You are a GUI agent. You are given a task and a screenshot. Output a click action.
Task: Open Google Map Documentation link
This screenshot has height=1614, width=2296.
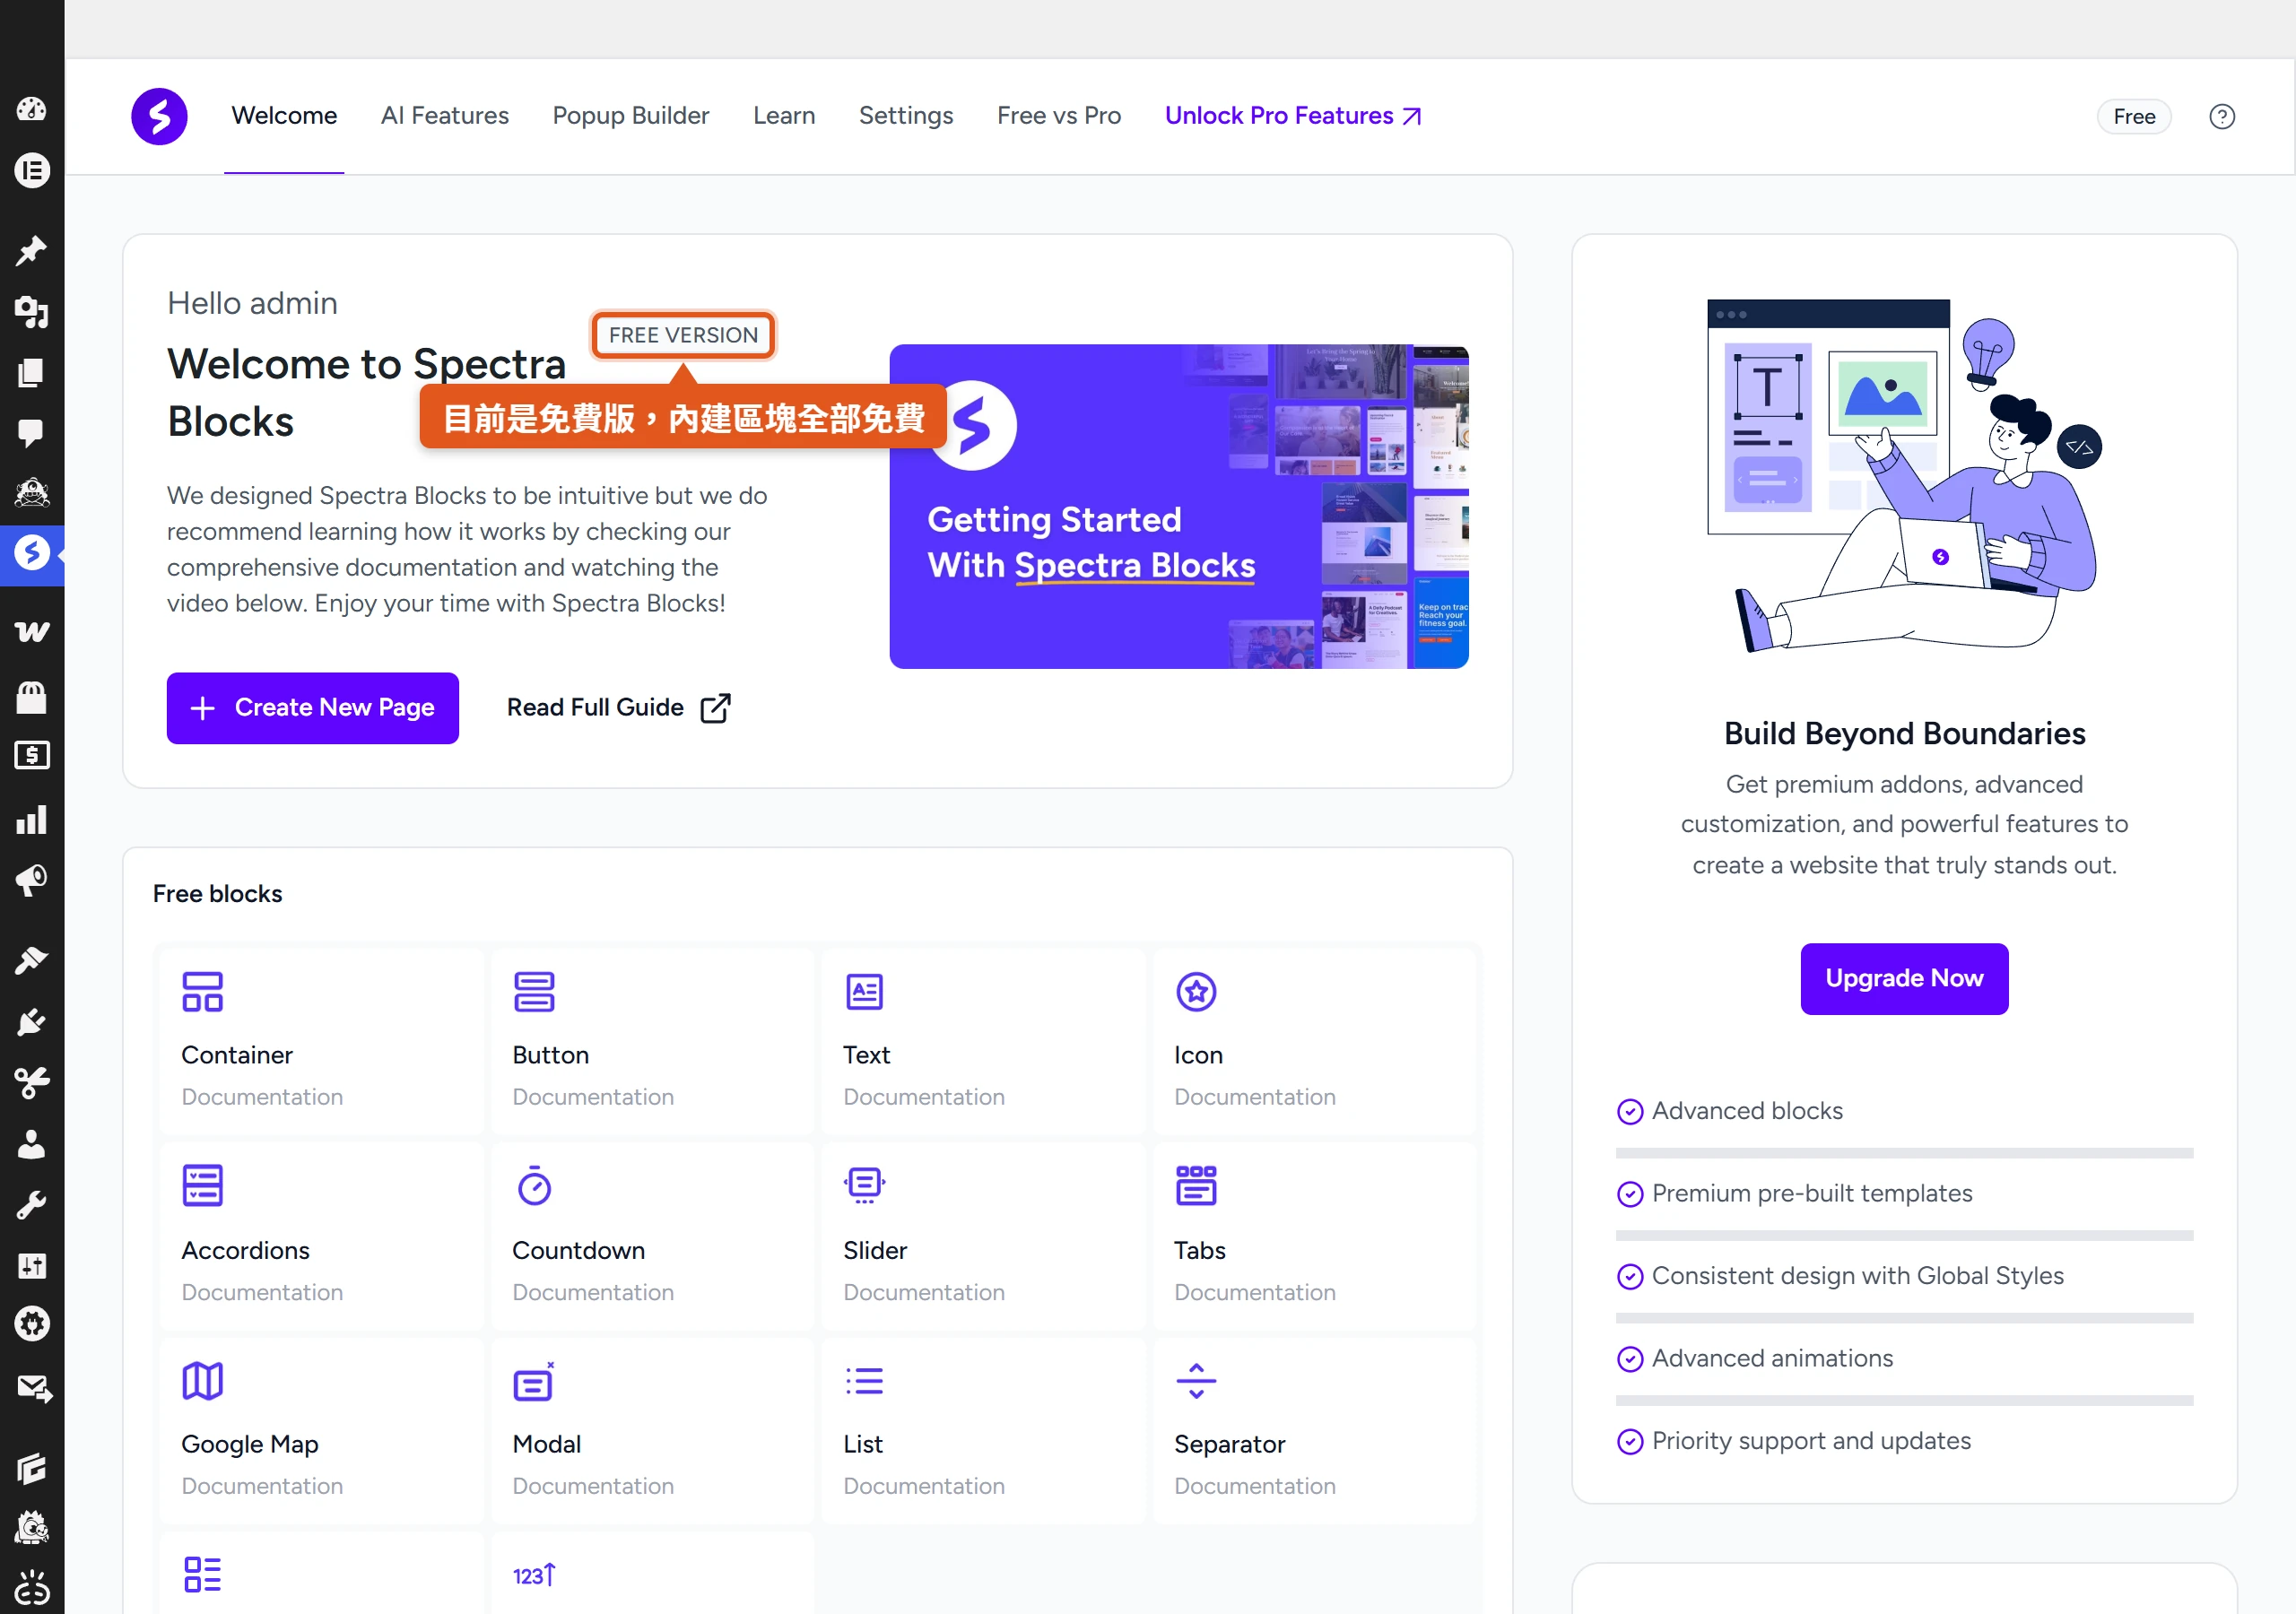262,1486
